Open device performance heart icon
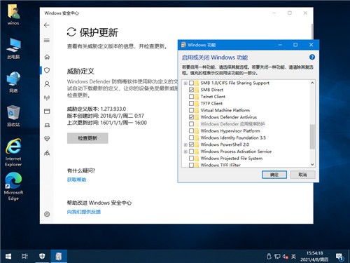This screenshot has width=350, height=263. tap(47, 139)
